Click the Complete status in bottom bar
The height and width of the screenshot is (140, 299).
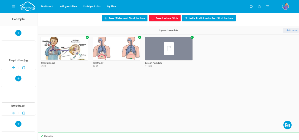pos(47,136)
